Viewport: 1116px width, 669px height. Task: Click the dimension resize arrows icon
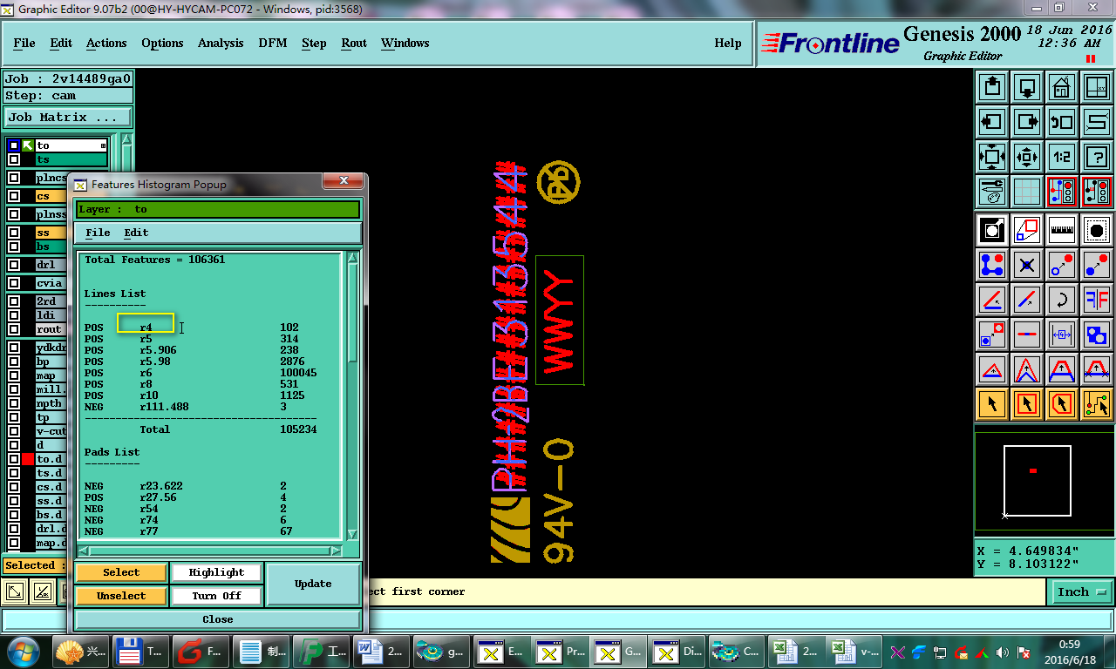pyautogui.click(x=1062, y=334)
